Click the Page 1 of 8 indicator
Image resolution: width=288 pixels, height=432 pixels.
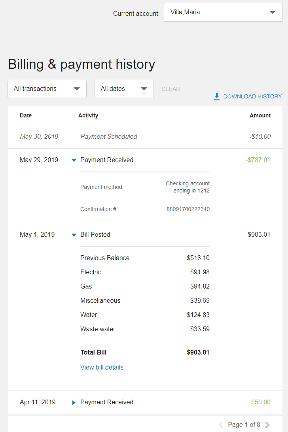pyautogui.click(x=244, y=425)
